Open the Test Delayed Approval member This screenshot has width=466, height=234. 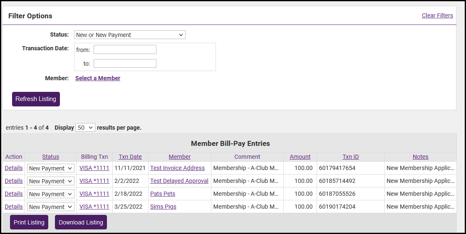coord(179,181)
